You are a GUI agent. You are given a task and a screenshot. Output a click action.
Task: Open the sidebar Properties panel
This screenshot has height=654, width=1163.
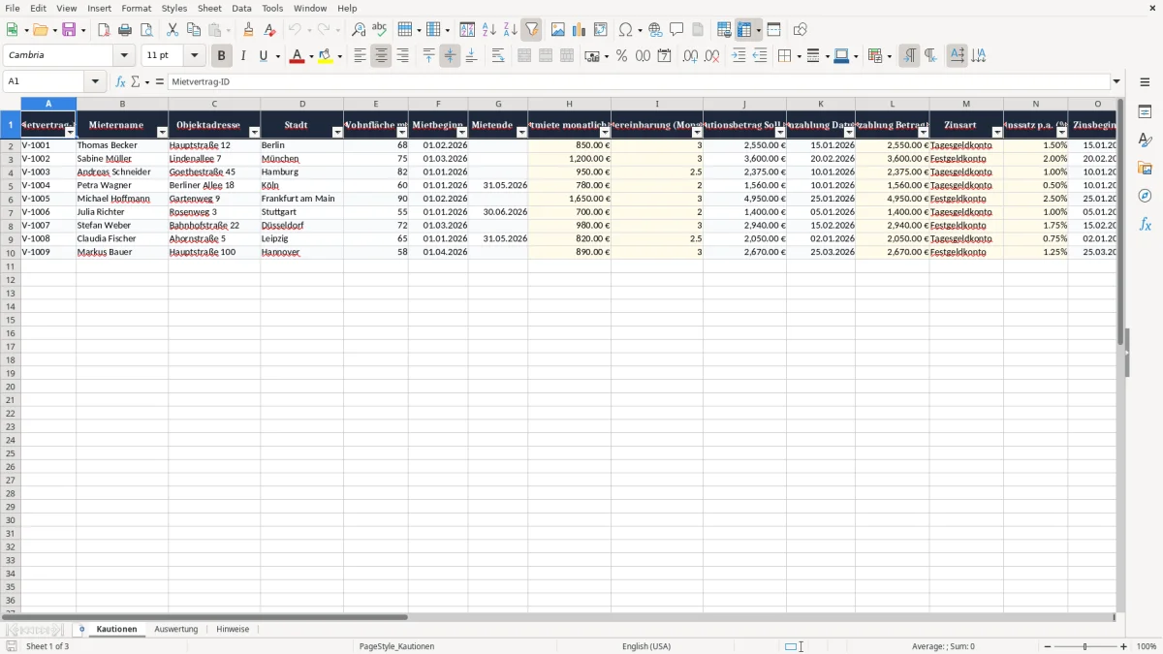pos(1145,111)
